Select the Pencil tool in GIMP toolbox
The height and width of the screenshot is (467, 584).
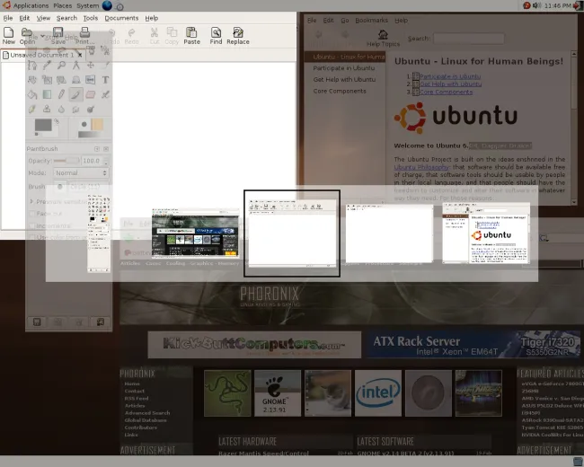pyautogui.click(x=61, y=94)
